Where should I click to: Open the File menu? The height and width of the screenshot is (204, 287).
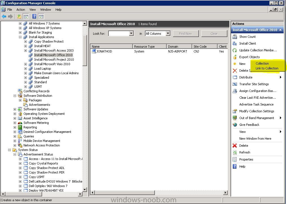pos(10,10)
